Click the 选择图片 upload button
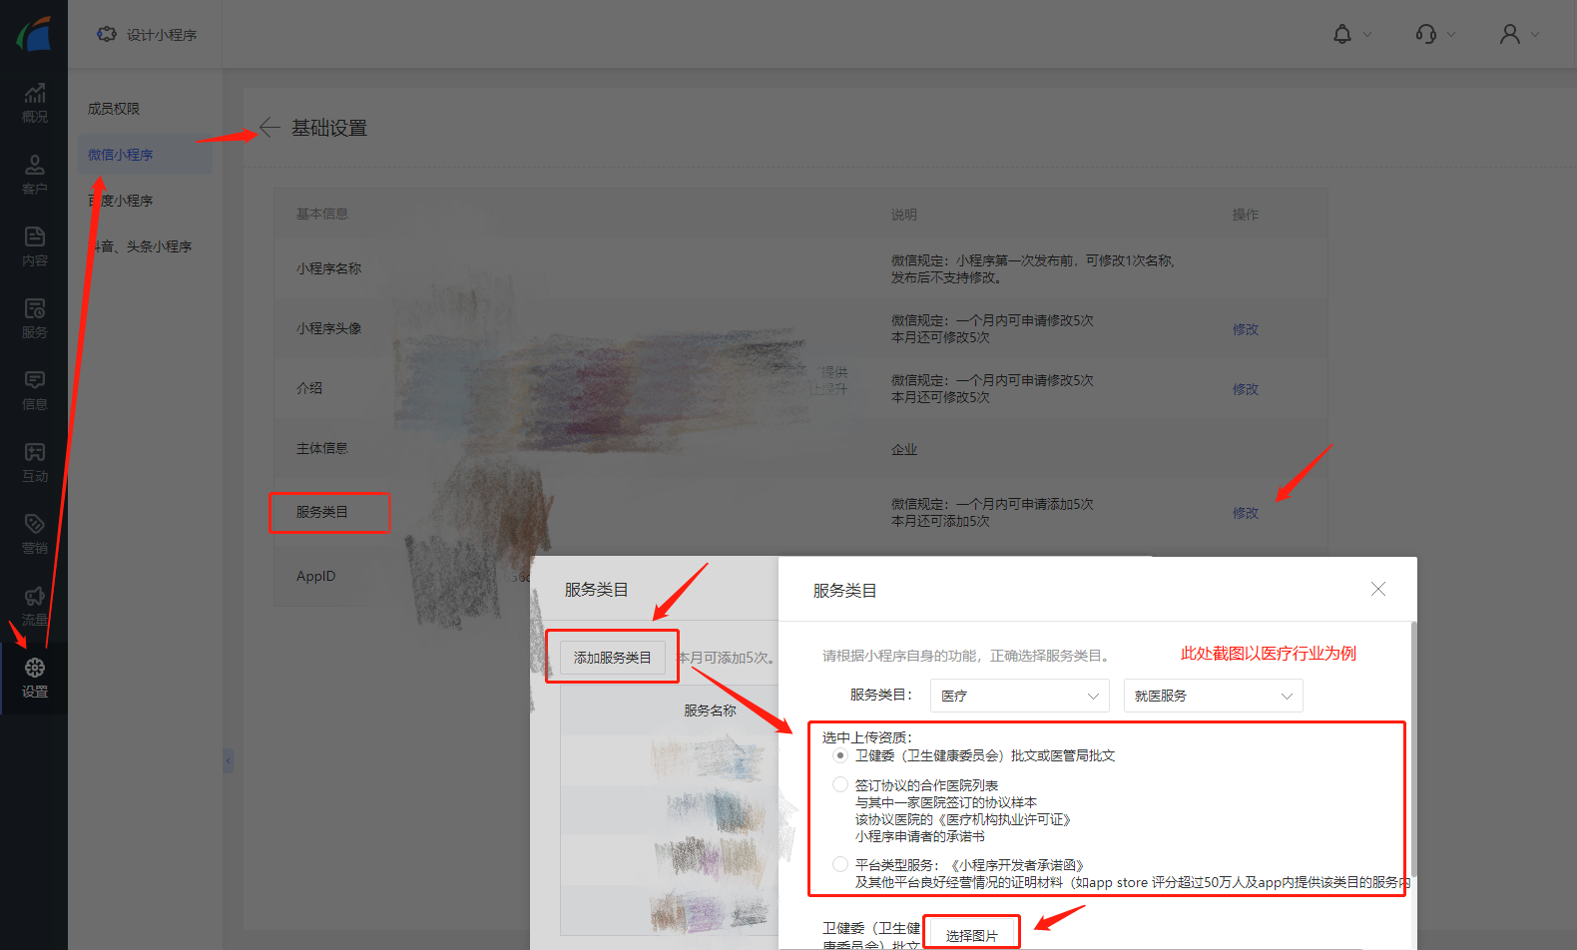The height and width of the screenshot is (950, 1577). (x=971, y=935)
